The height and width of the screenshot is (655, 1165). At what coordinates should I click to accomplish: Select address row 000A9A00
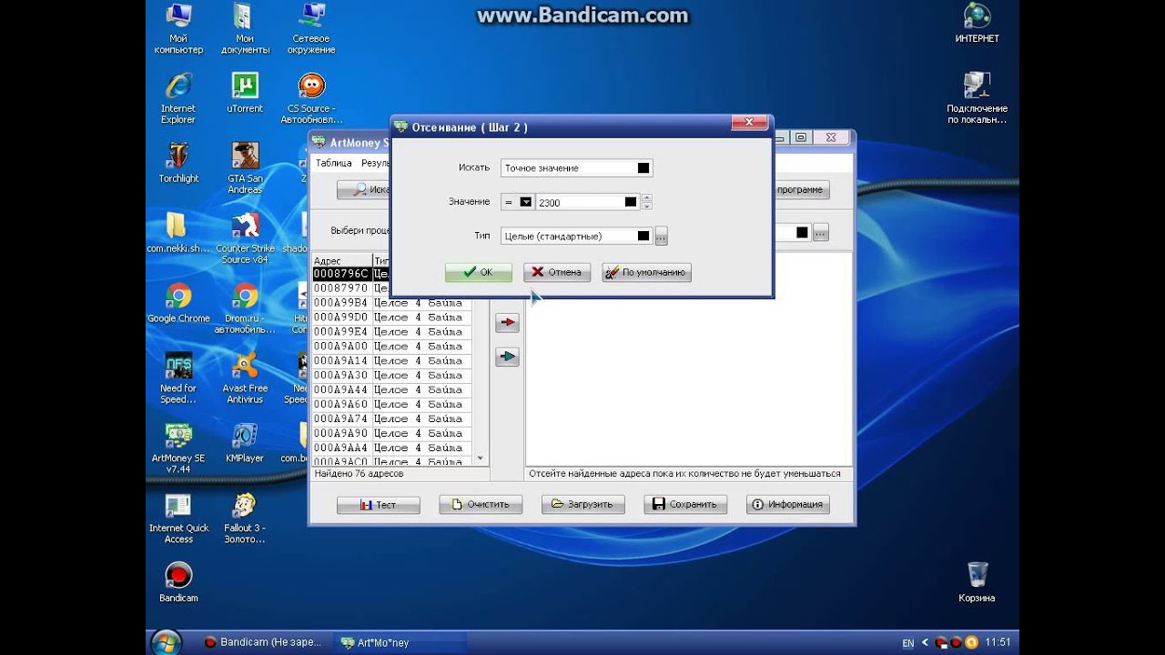pos(391,347)
